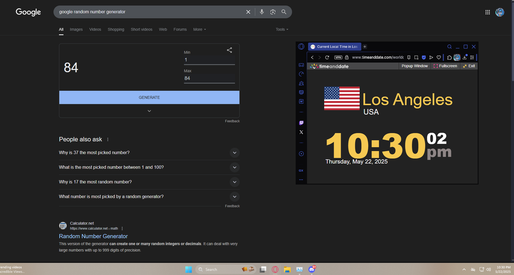Click Exit on timeanddate
The height and width of the screenshot is (275, 514).
click(x=469, y=66)
